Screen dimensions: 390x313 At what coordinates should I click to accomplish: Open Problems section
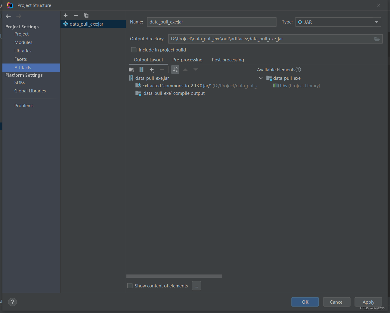tap(24, 106)
